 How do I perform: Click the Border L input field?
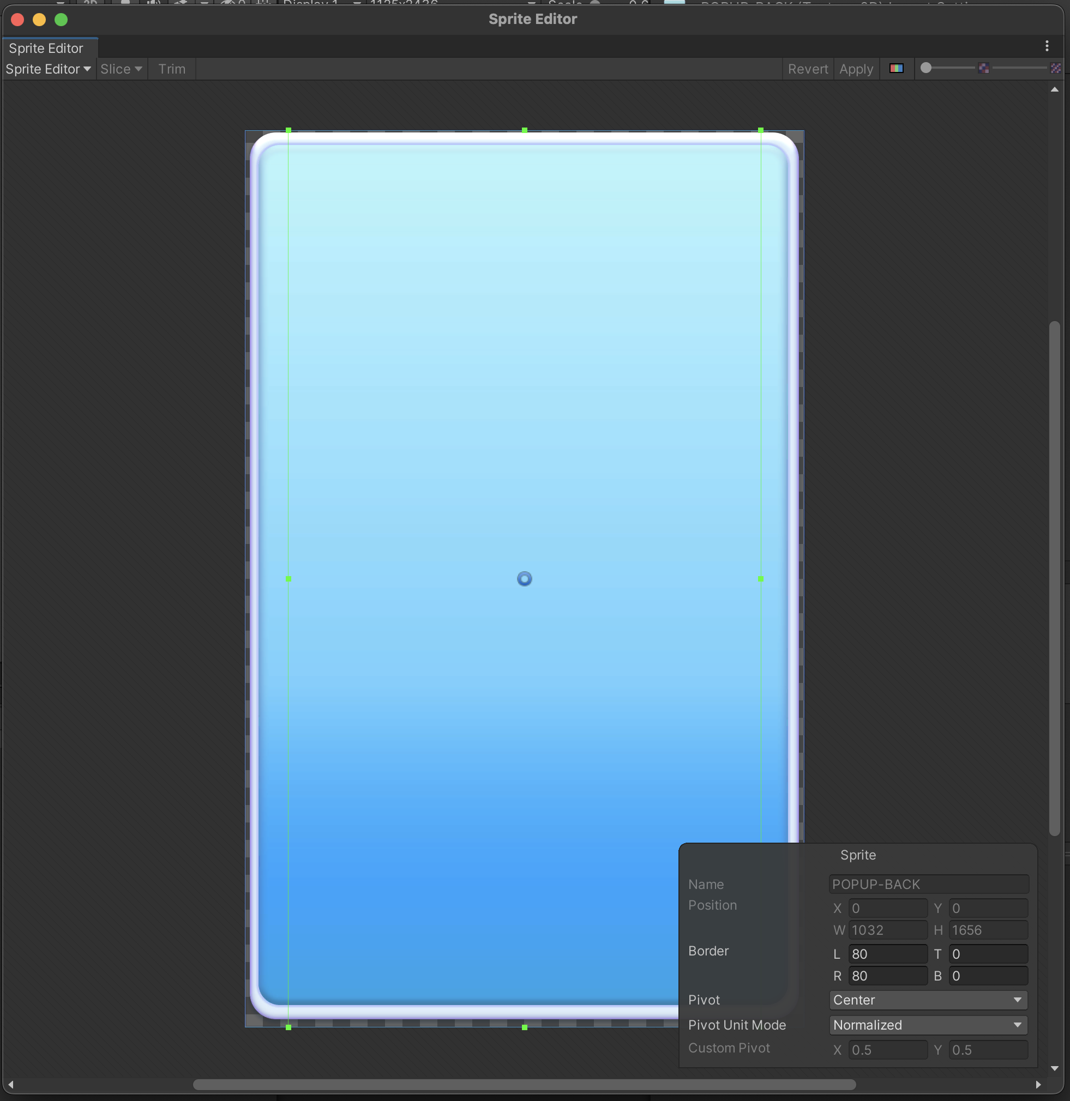click(x=887, y=954)
